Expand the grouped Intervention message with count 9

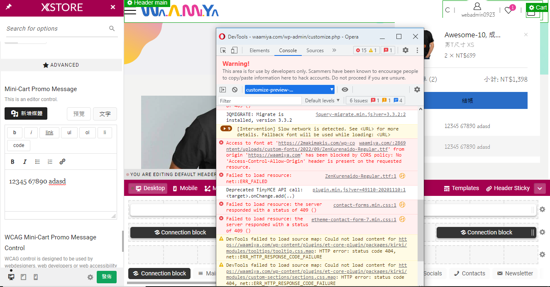(x=226, y=128)
